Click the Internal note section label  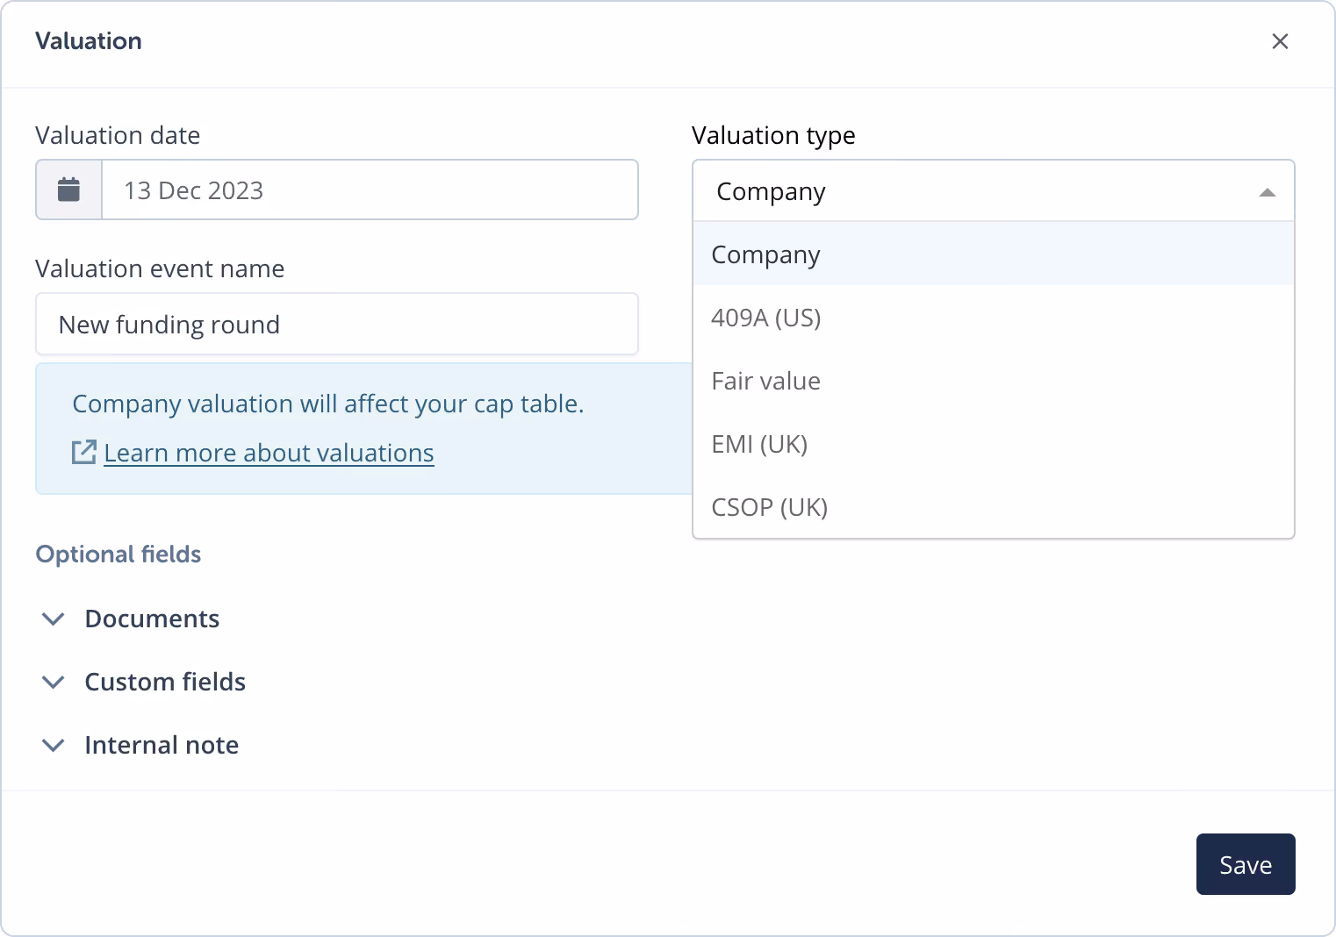pyautogui.click(x=162, y=745)
